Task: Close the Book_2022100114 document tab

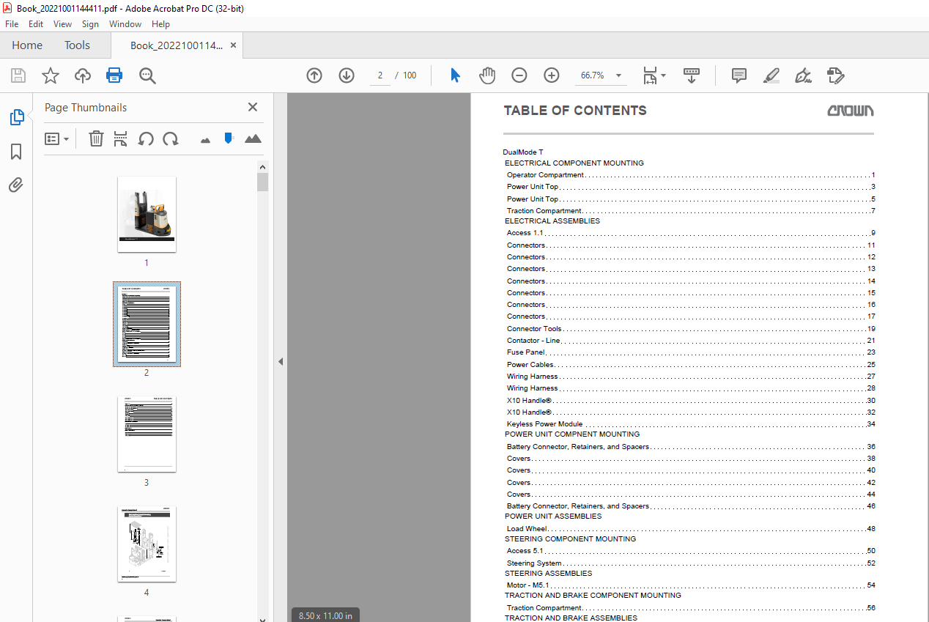Action: (x=233, y=45)
